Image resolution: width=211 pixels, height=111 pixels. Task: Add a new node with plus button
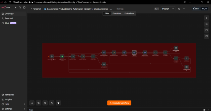tap(207, 18)
